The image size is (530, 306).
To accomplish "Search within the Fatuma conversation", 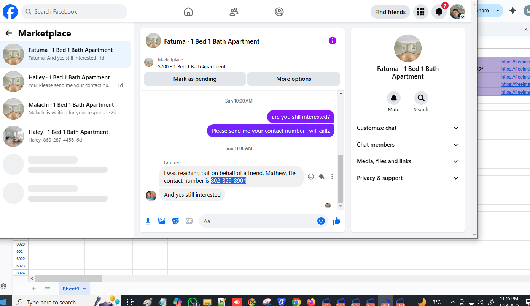I will pos(421,98).
